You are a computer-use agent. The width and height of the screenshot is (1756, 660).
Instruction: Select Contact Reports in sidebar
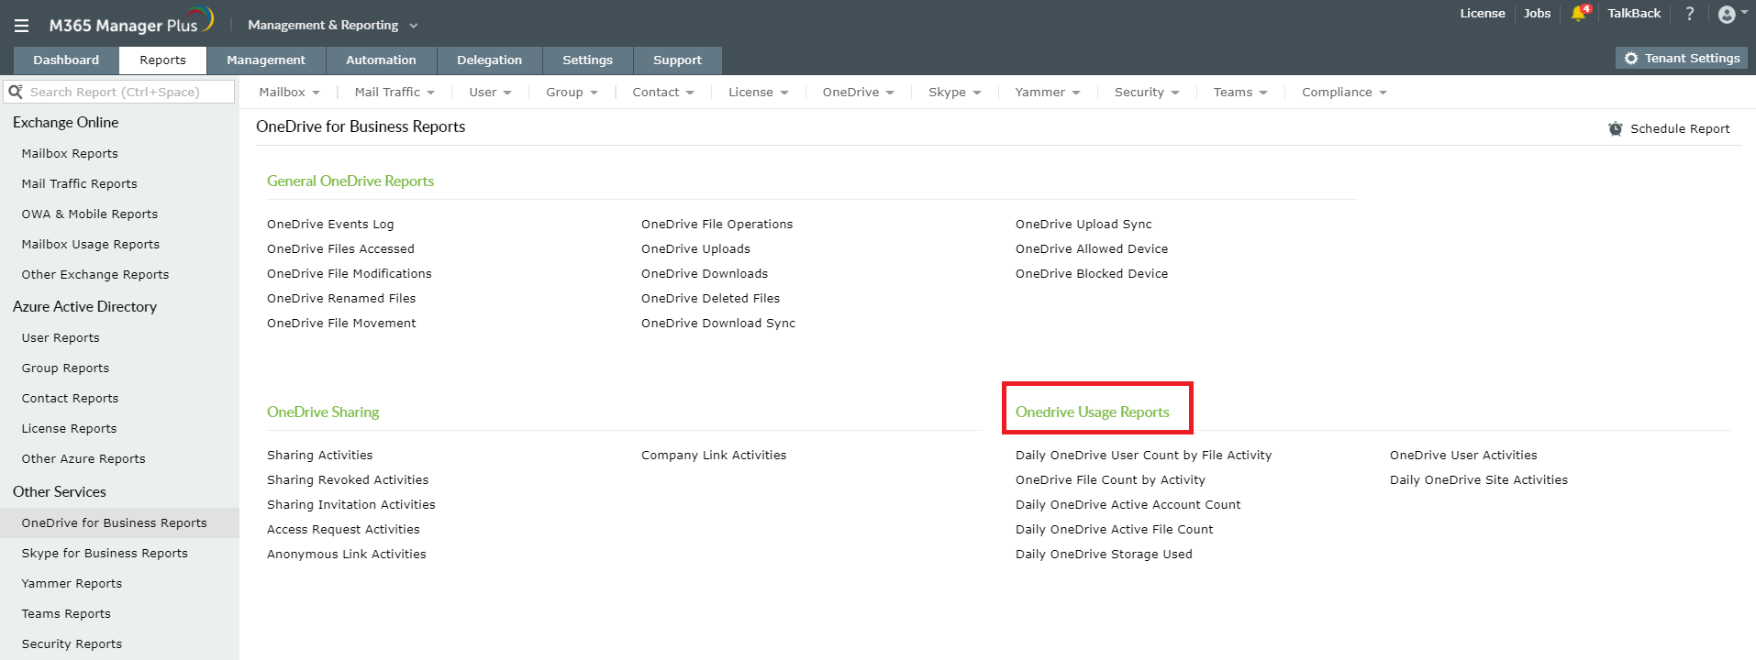[70, 399]
